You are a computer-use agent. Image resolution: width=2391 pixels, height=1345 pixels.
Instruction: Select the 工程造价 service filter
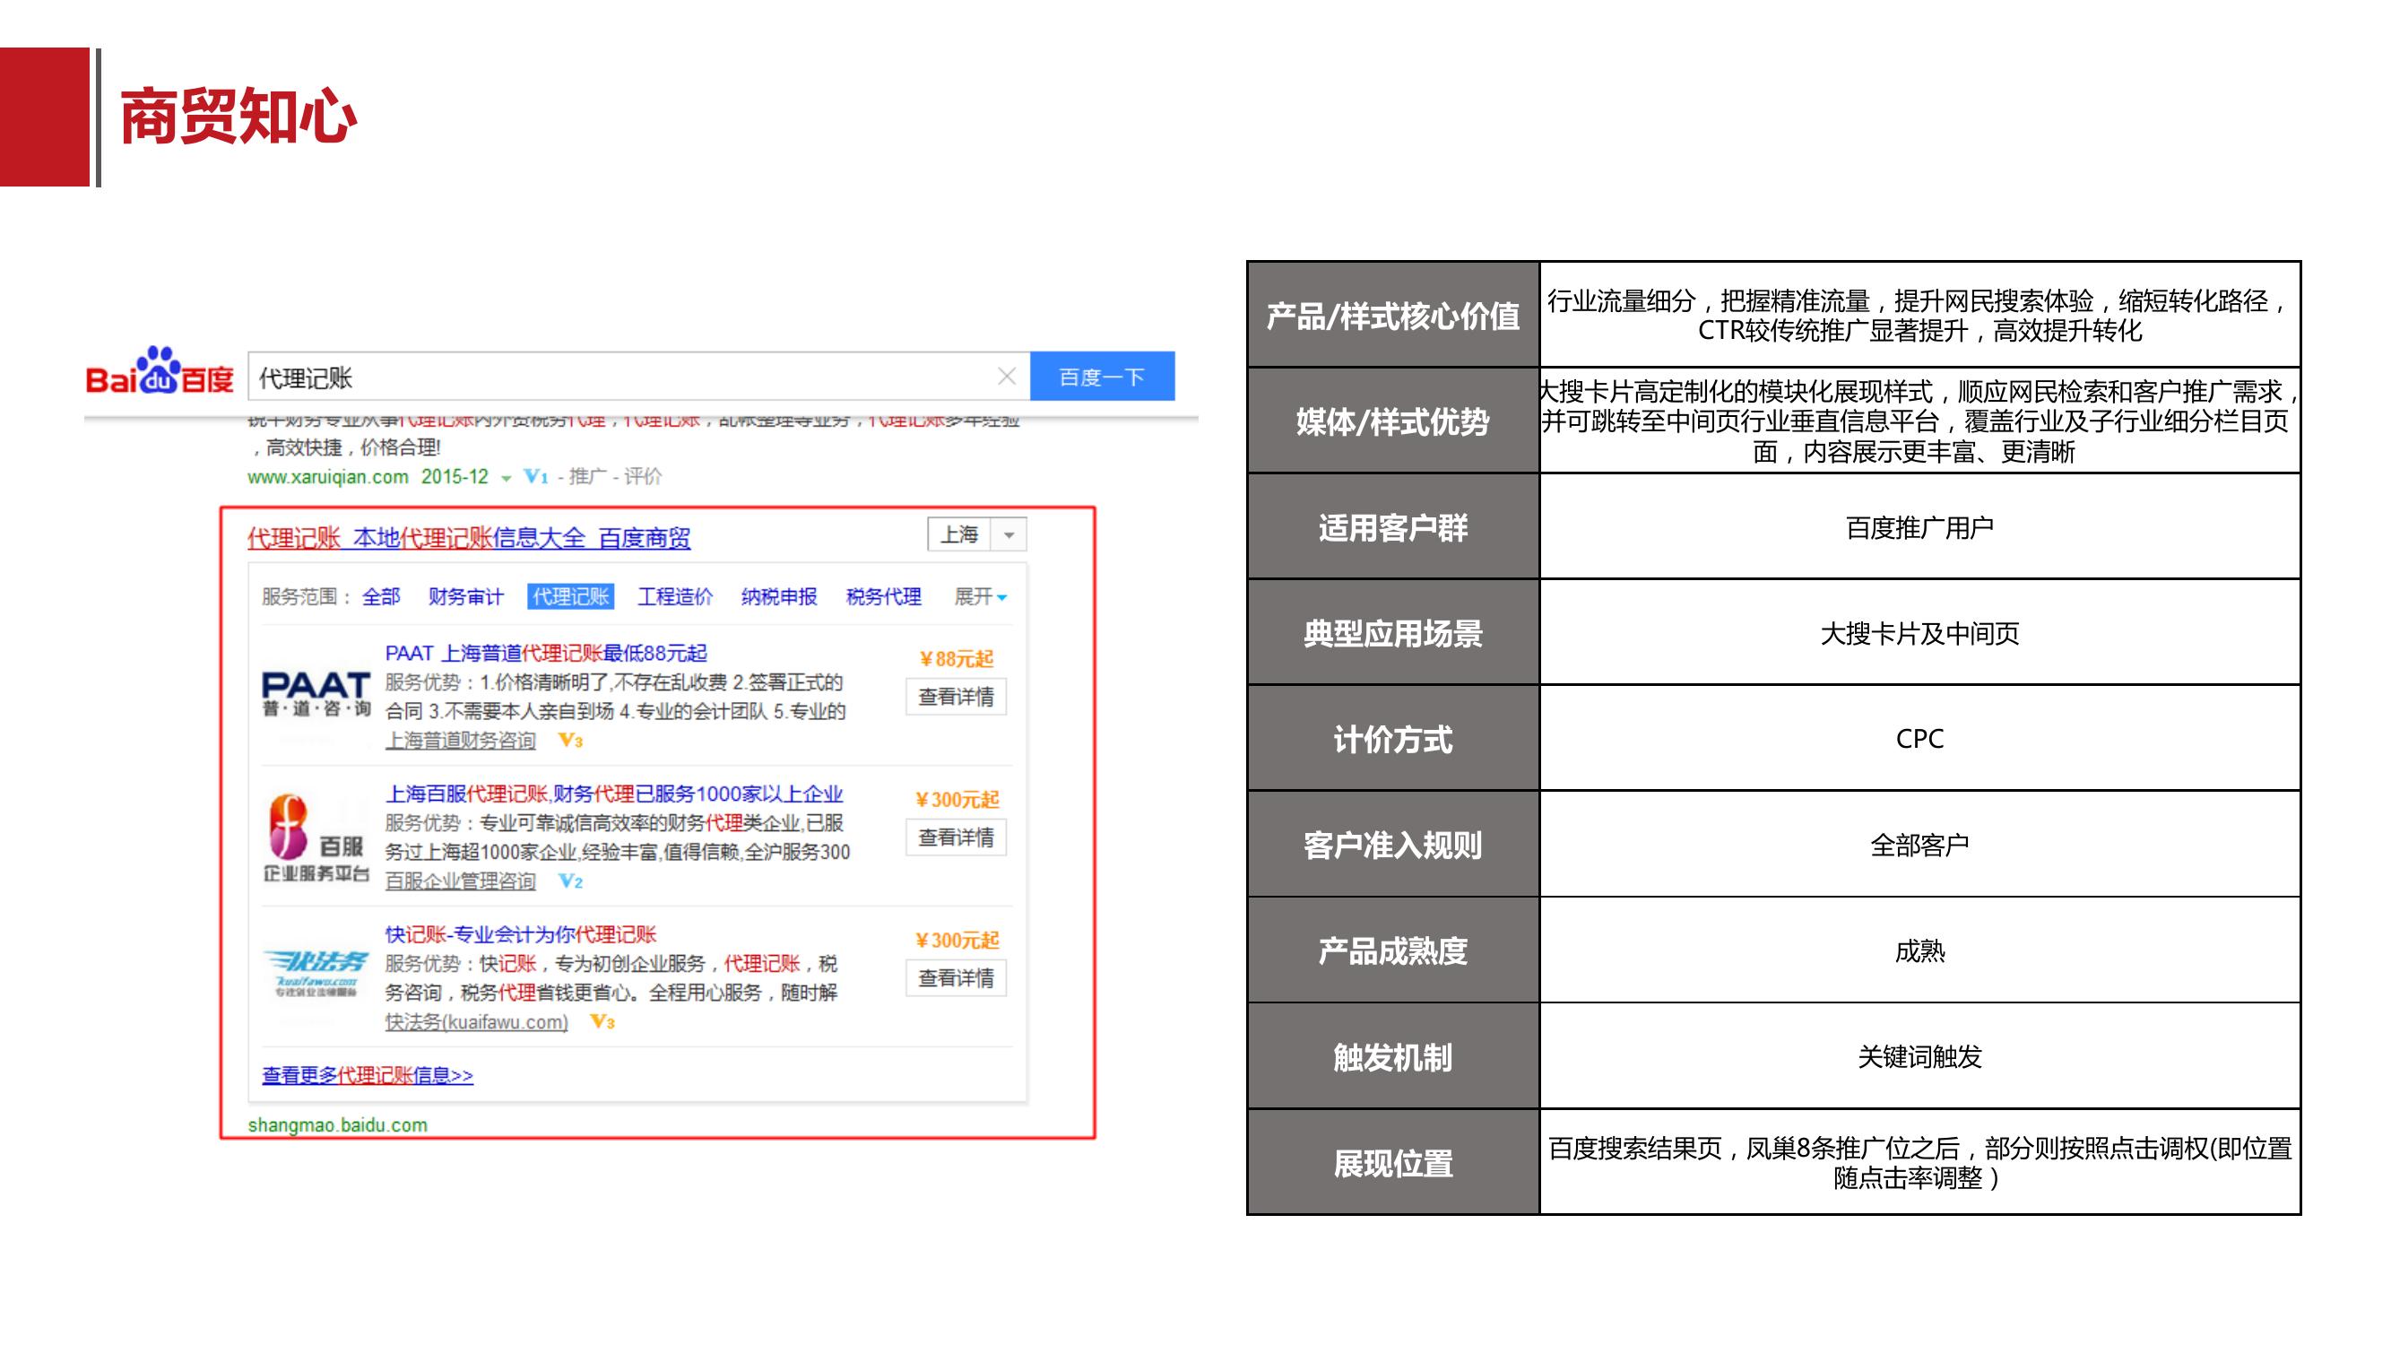pos(675,597)
